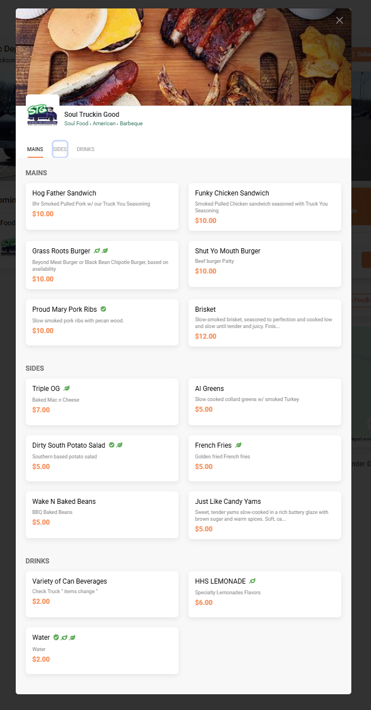371x710 pixels.
Task: Choose the Funky Chicken Sandwich card
Action: coord(264,206)
